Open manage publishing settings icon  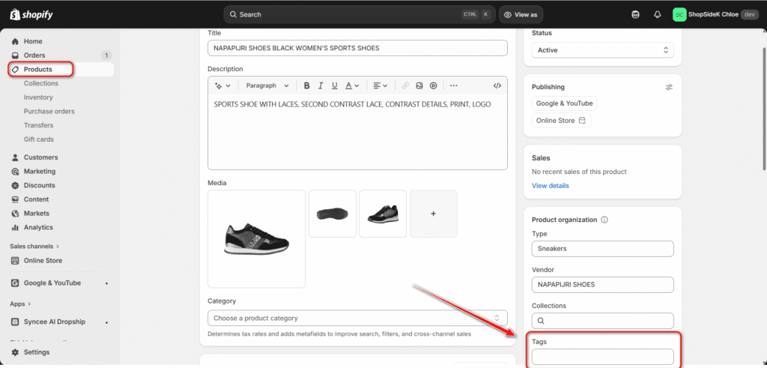pos(669,87)
